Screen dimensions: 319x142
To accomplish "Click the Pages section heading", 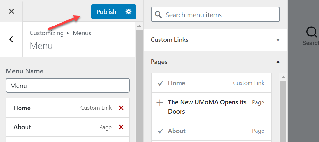I will pyautogui.click(x=159, y=62).
